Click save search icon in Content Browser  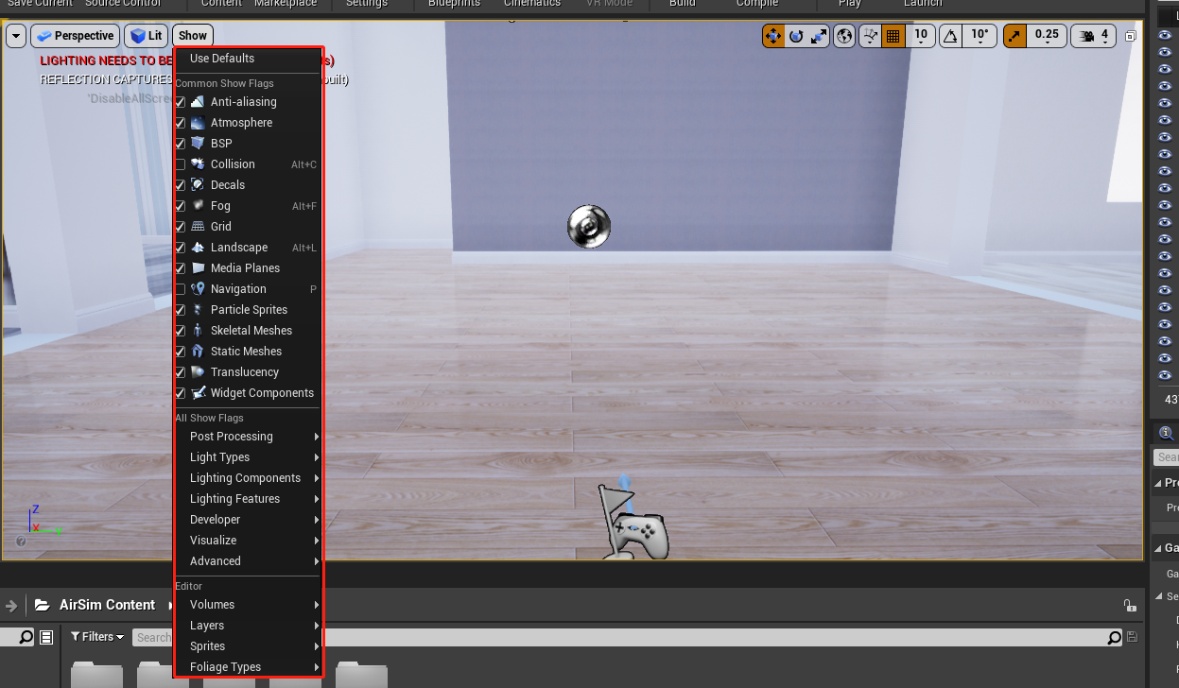[x=1133, y=638]
